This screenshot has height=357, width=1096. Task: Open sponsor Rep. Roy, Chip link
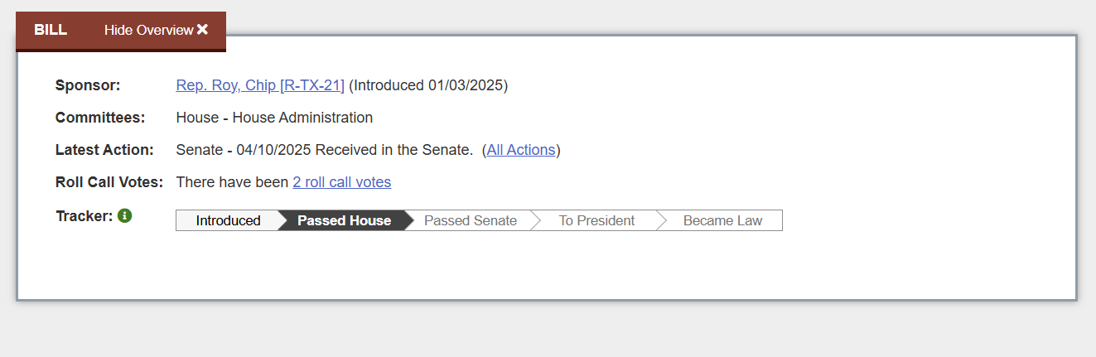tap(260, 85)
